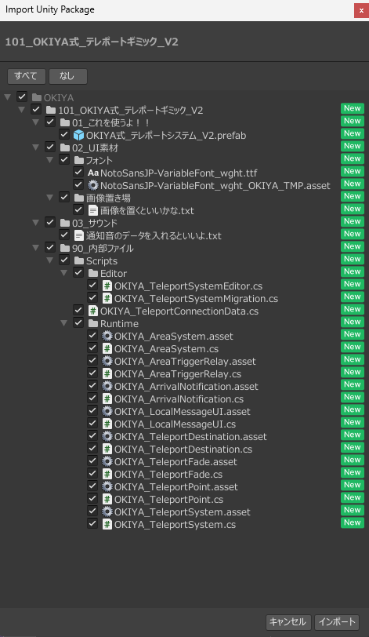The height and width of the screenshot is (637, 369).
Task: Click the script icon of OKIYA_AreaTriggerRelay.cs
Action: 107,373
